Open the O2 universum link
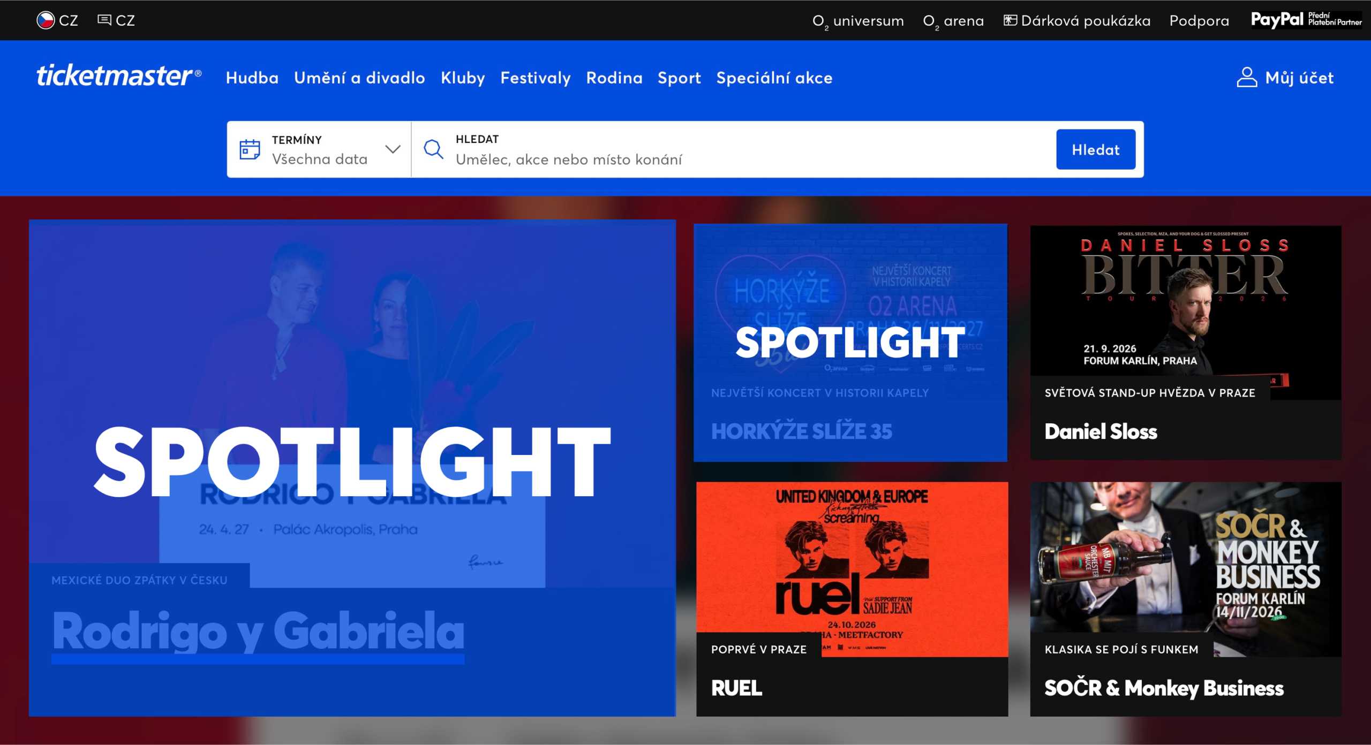 tap(858, 21)
